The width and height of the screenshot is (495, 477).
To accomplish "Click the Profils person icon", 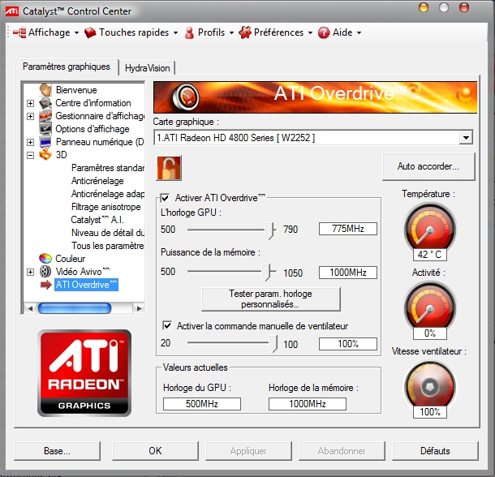I will pos(189,32).
